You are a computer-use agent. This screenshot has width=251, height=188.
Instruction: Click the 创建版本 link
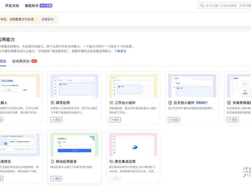(x=47, y=19)
